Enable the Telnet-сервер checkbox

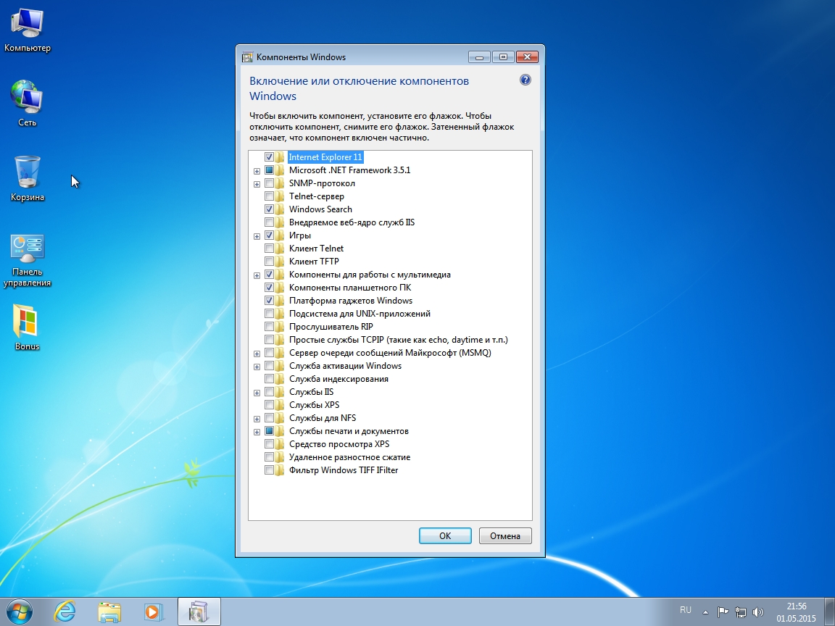(270, 196)
